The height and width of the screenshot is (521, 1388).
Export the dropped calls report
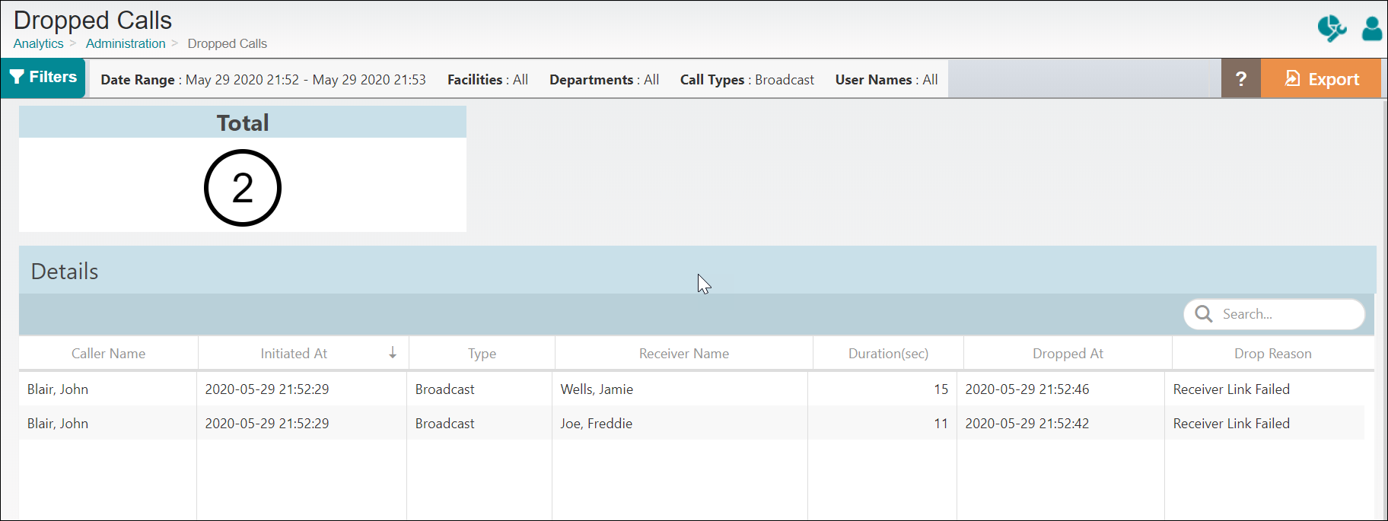coord(1321,78)
